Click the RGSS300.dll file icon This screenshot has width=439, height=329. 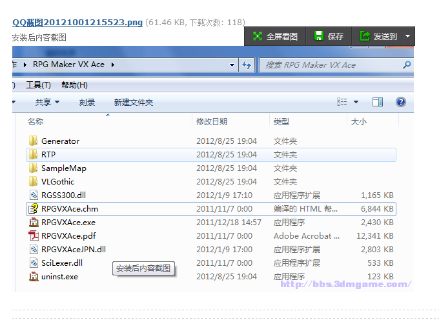pyautogui.click(x=34, y=195)
